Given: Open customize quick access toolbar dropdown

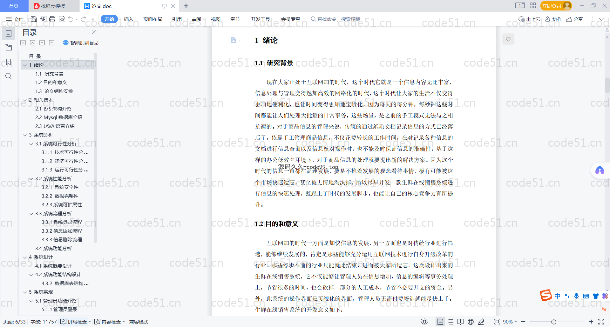Looking at the screenshot, I should click(93, 19).
